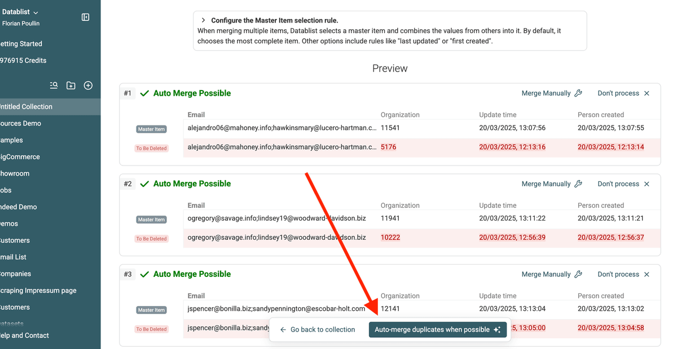Viewport: 677px width, 349px height.
Task: Open the Datablist workspace dropdown
Action: click(20, 12)
